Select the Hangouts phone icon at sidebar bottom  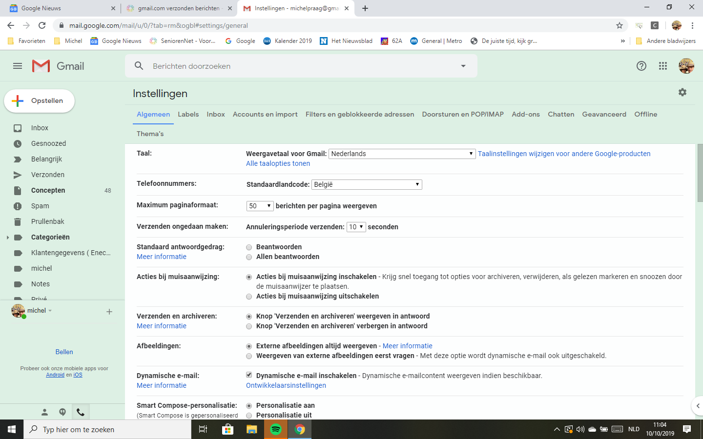(x=80, y=412)
